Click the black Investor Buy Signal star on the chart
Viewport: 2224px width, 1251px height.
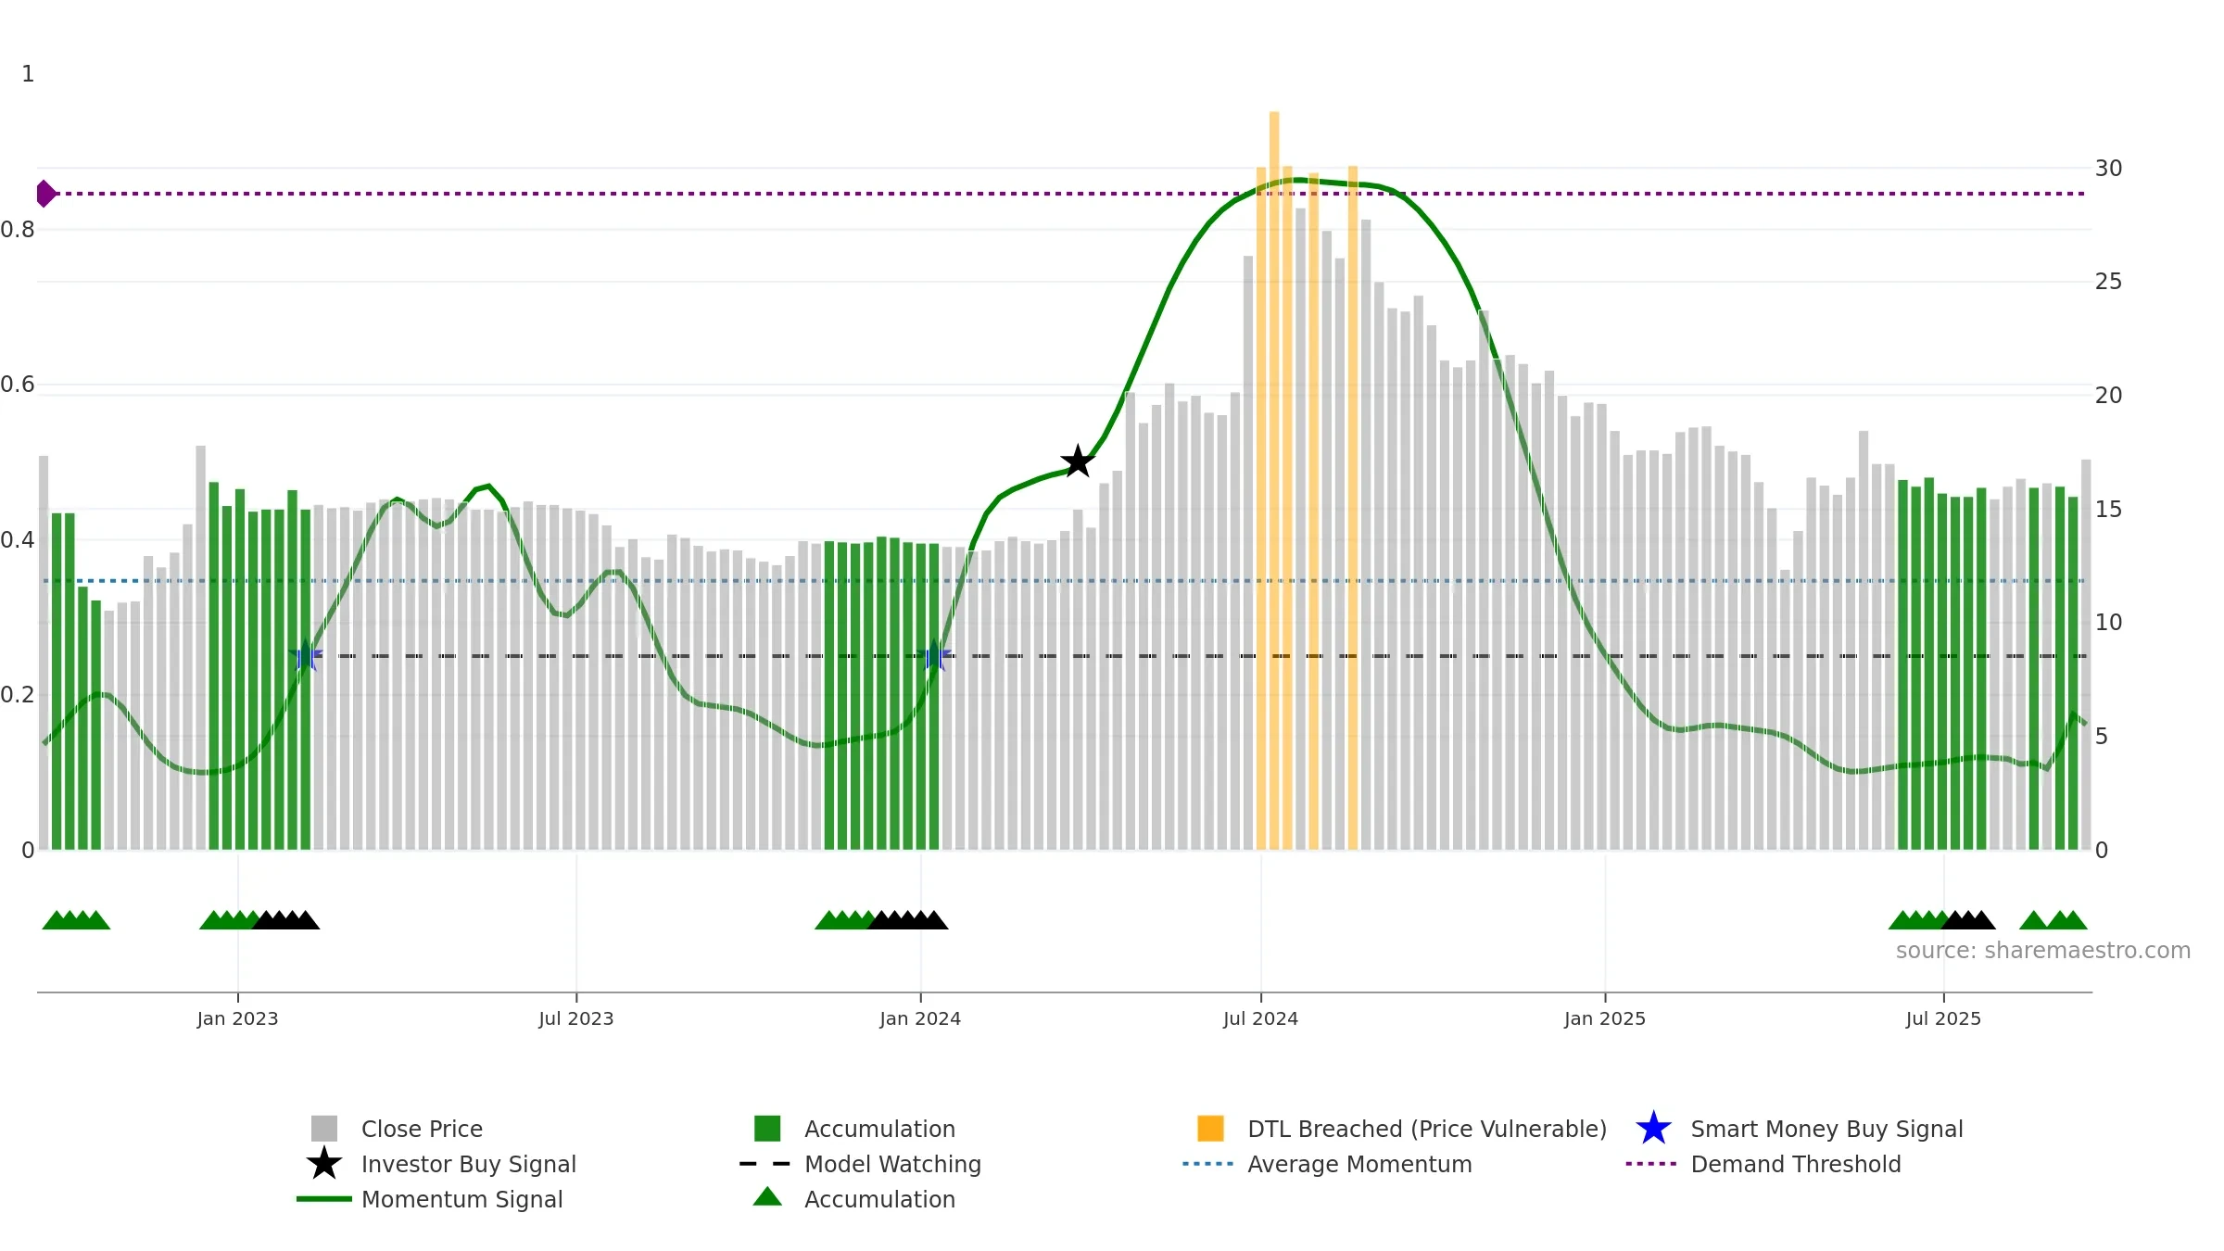click(1078, 461)
